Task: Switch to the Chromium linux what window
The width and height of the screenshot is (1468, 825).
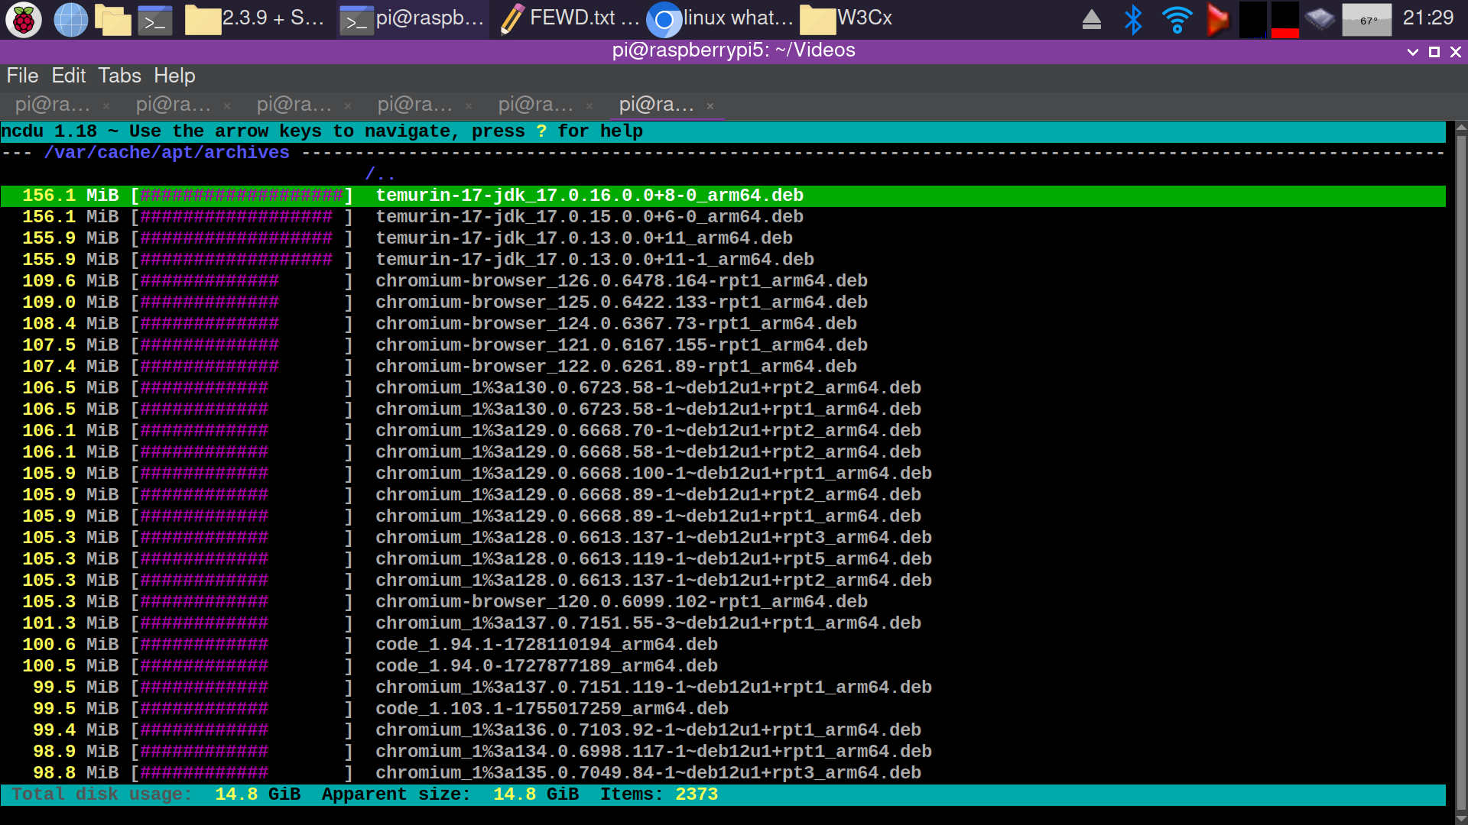Action: (720, 18)
